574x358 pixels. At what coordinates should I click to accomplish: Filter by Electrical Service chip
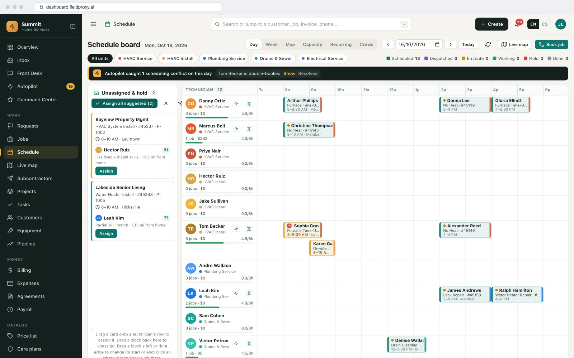323,58
